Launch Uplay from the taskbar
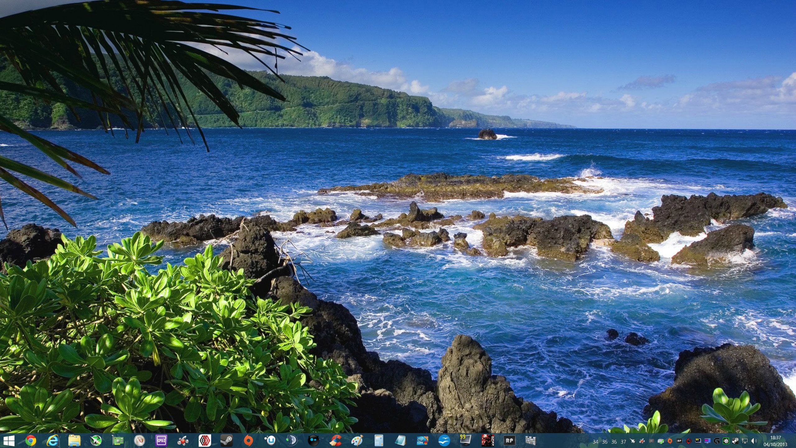Screen dimensions: 796x448 coord(270,441)
